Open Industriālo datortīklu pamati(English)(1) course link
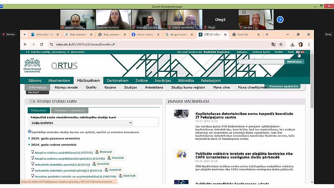 68,170
